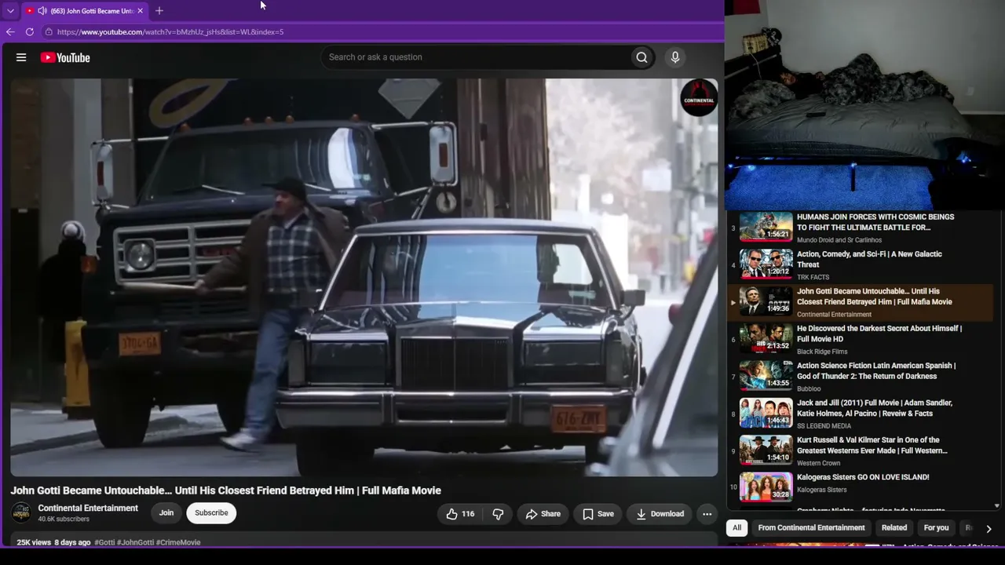Open the God of Thunder 2 thumbnail
Screen dimensions: 1005x565
coord(766,376)
